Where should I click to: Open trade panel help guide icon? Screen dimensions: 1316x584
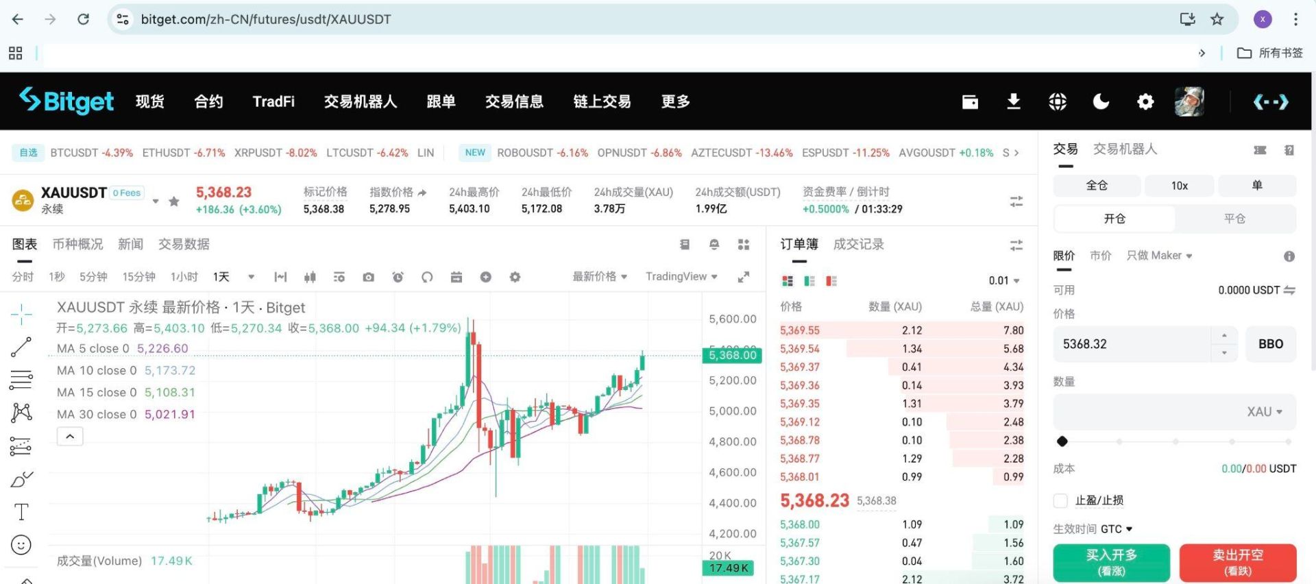(x=1289, y=150)
